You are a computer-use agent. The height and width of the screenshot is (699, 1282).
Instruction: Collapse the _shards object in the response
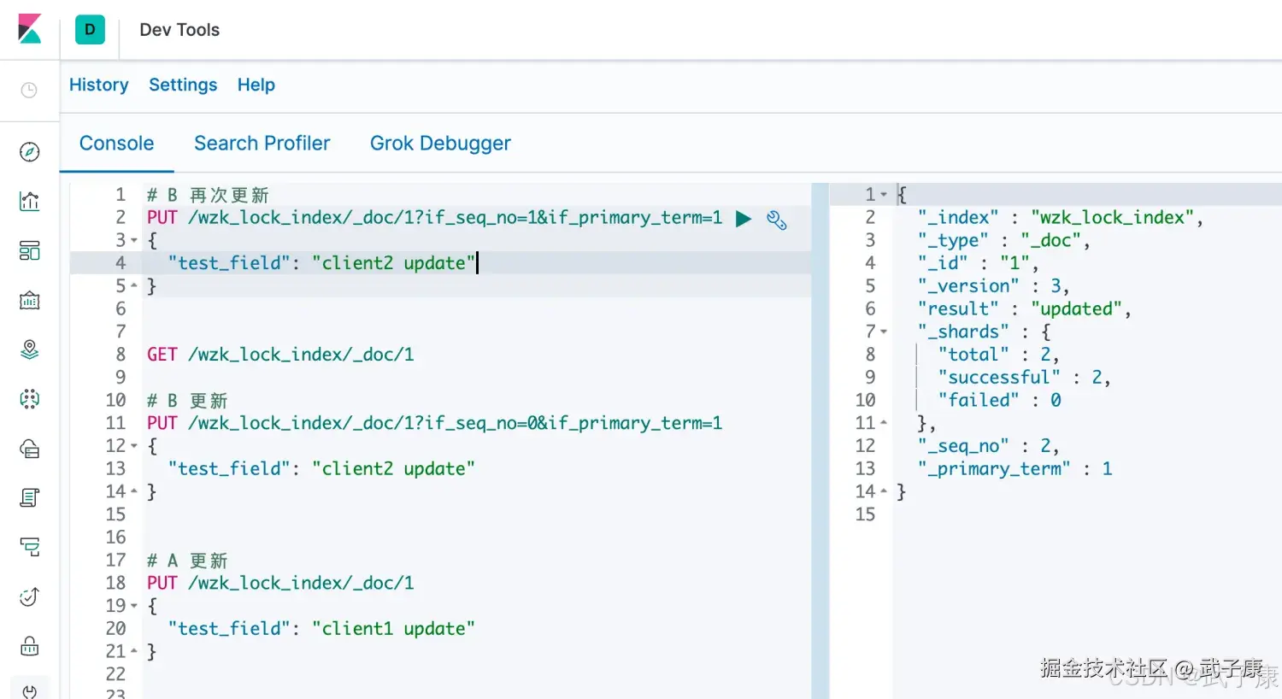tap(885, 331)
